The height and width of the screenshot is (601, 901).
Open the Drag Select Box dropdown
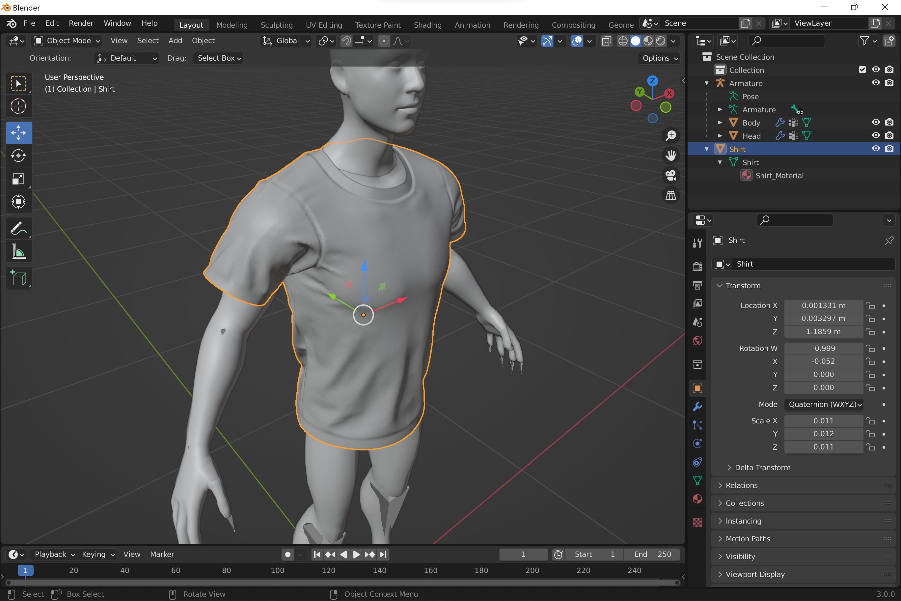[x=218, y=58]
